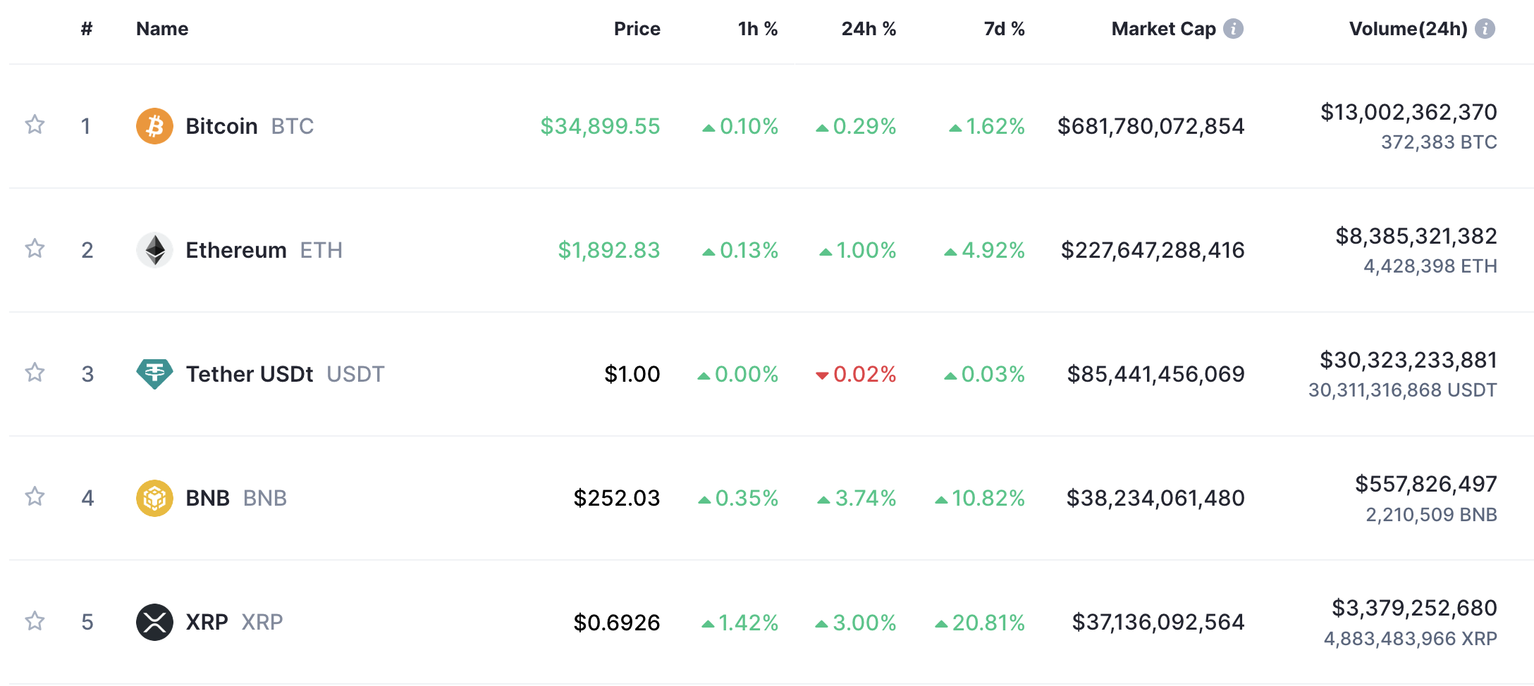Sort by the 24h % column header

(x=869, y=29)
